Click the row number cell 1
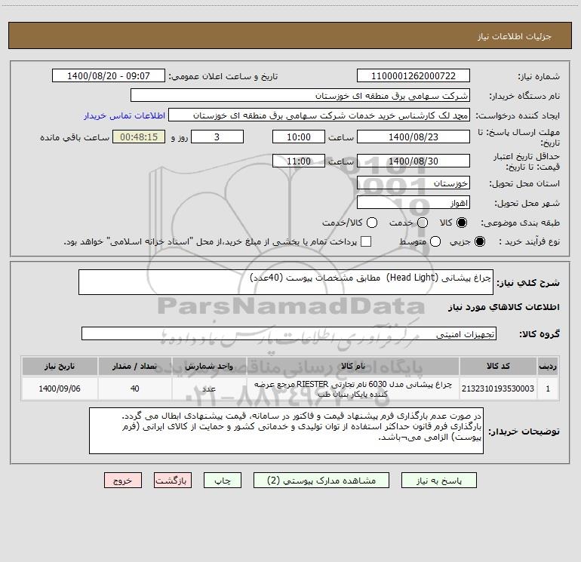This screenshot has height=562, width=581. pyautogui.click(x=548, y=388)
